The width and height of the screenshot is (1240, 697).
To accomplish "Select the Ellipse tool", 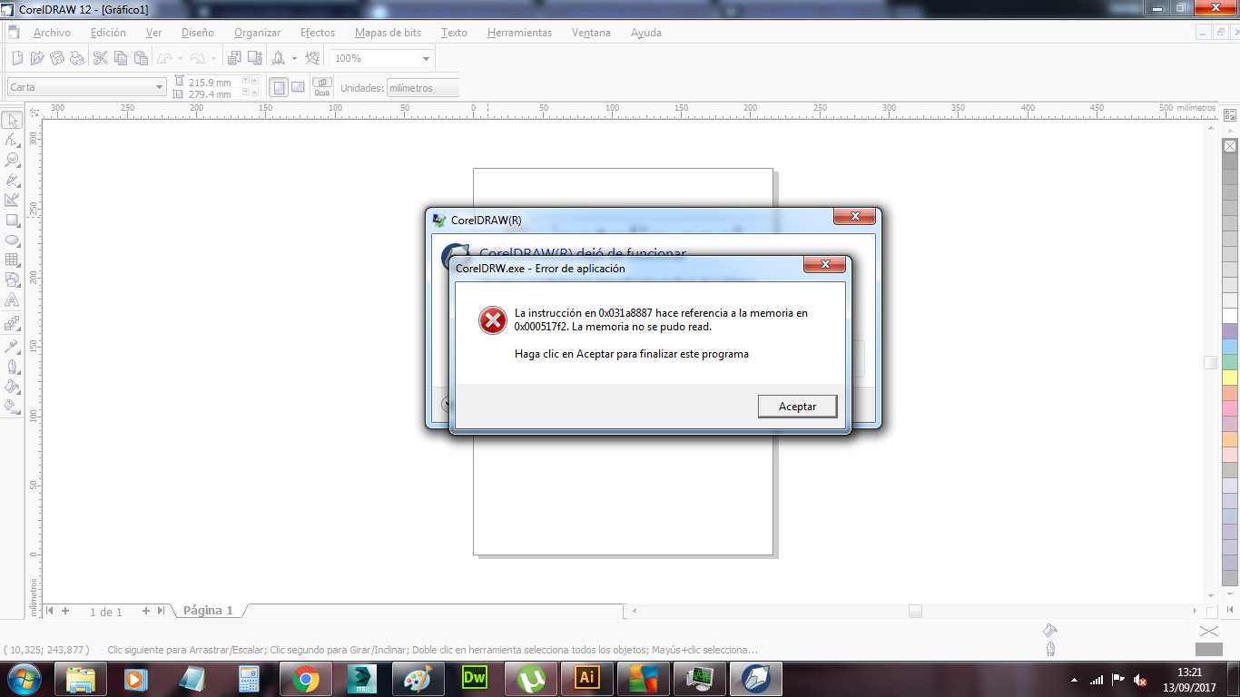I will pos(13,240).
